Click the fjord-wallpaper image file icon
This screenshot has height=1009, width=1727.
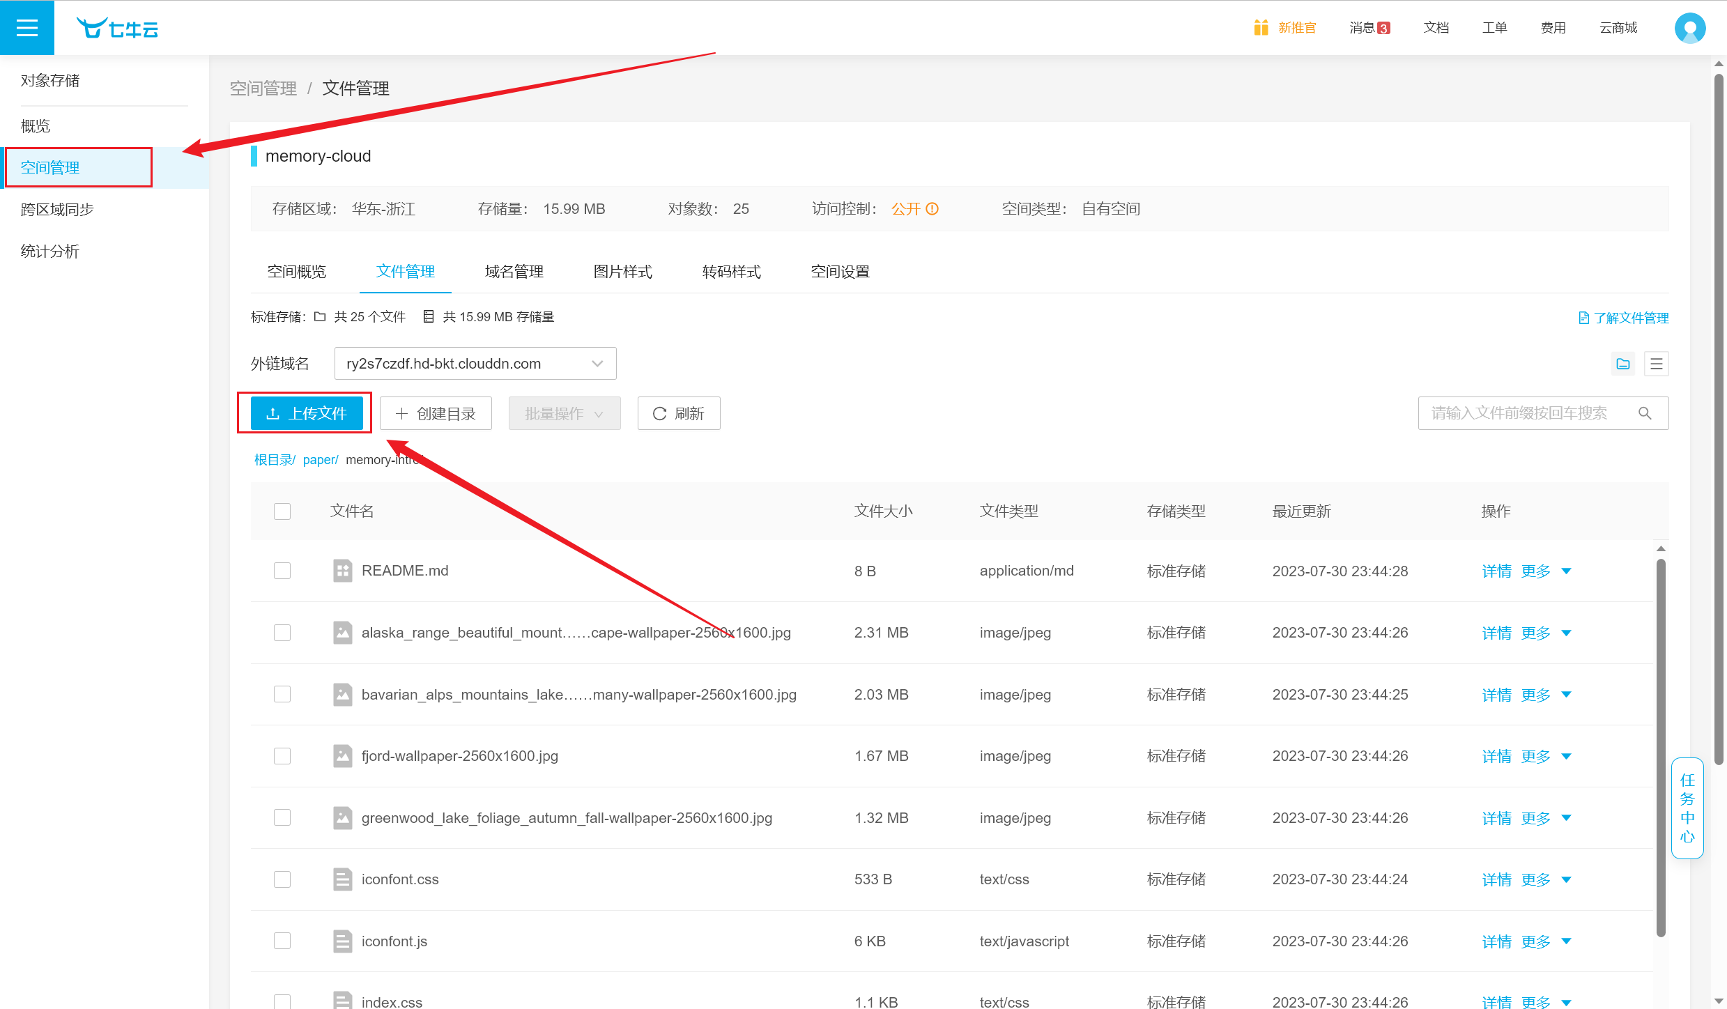click(x=342, y=756)
